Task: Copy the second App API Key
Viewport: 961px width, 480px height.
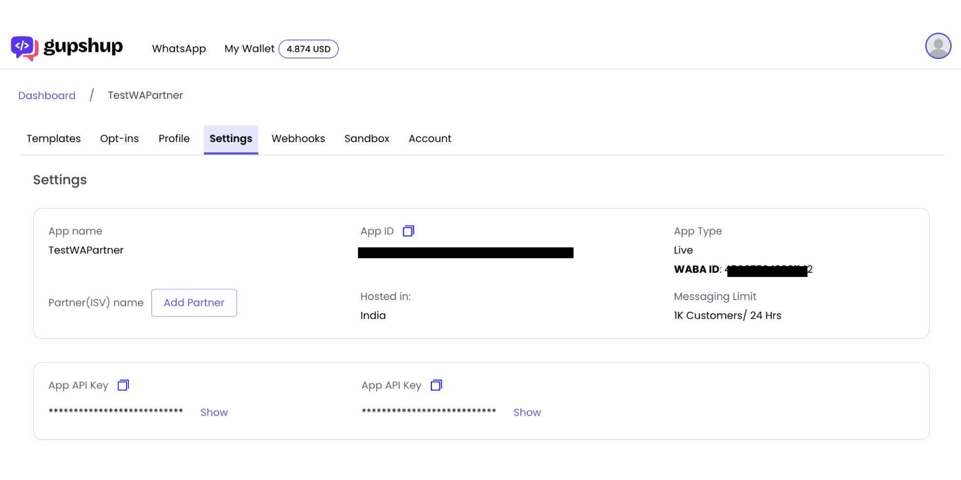Action: click(x=436, y=386)
